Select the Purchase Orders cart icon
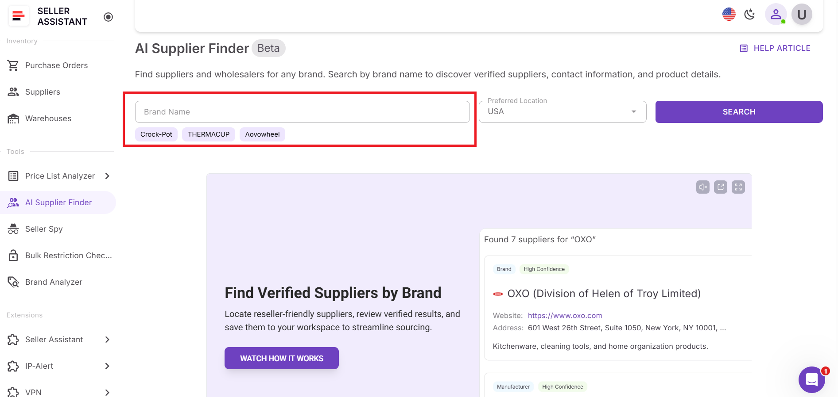The height and width of the screenshot is (397, 838). click(13, 65)
